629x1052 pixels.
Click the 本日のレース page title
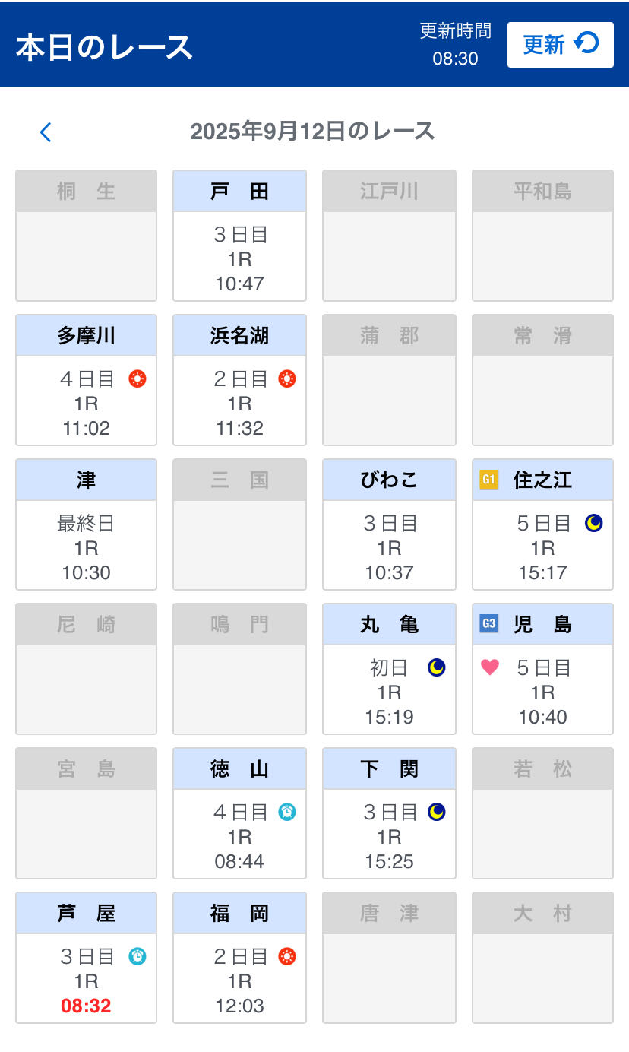tap(104, 47)
